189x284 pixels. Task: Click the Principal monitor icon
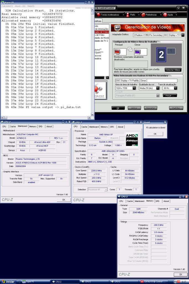coord(120,52)
